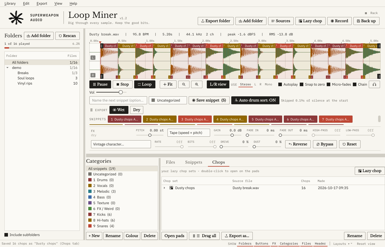Open the Help menu
This screenshot has height=247, width=385.
pos(73,4)
